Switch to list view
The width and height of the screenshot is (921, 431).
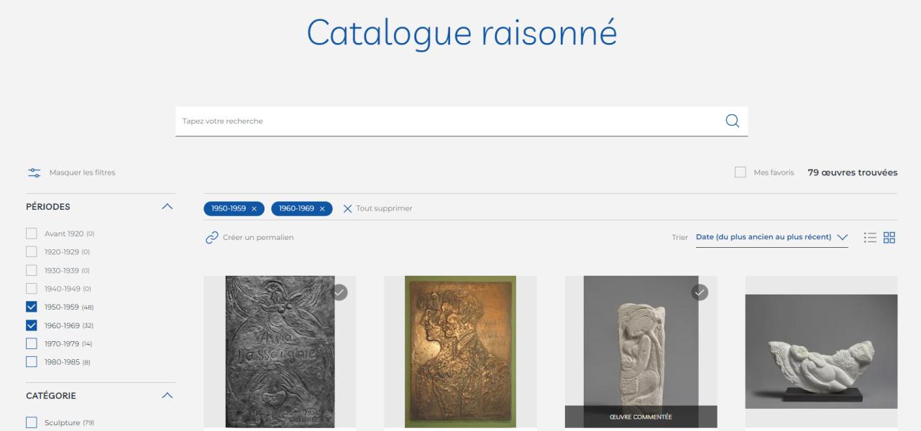(871, 238)
